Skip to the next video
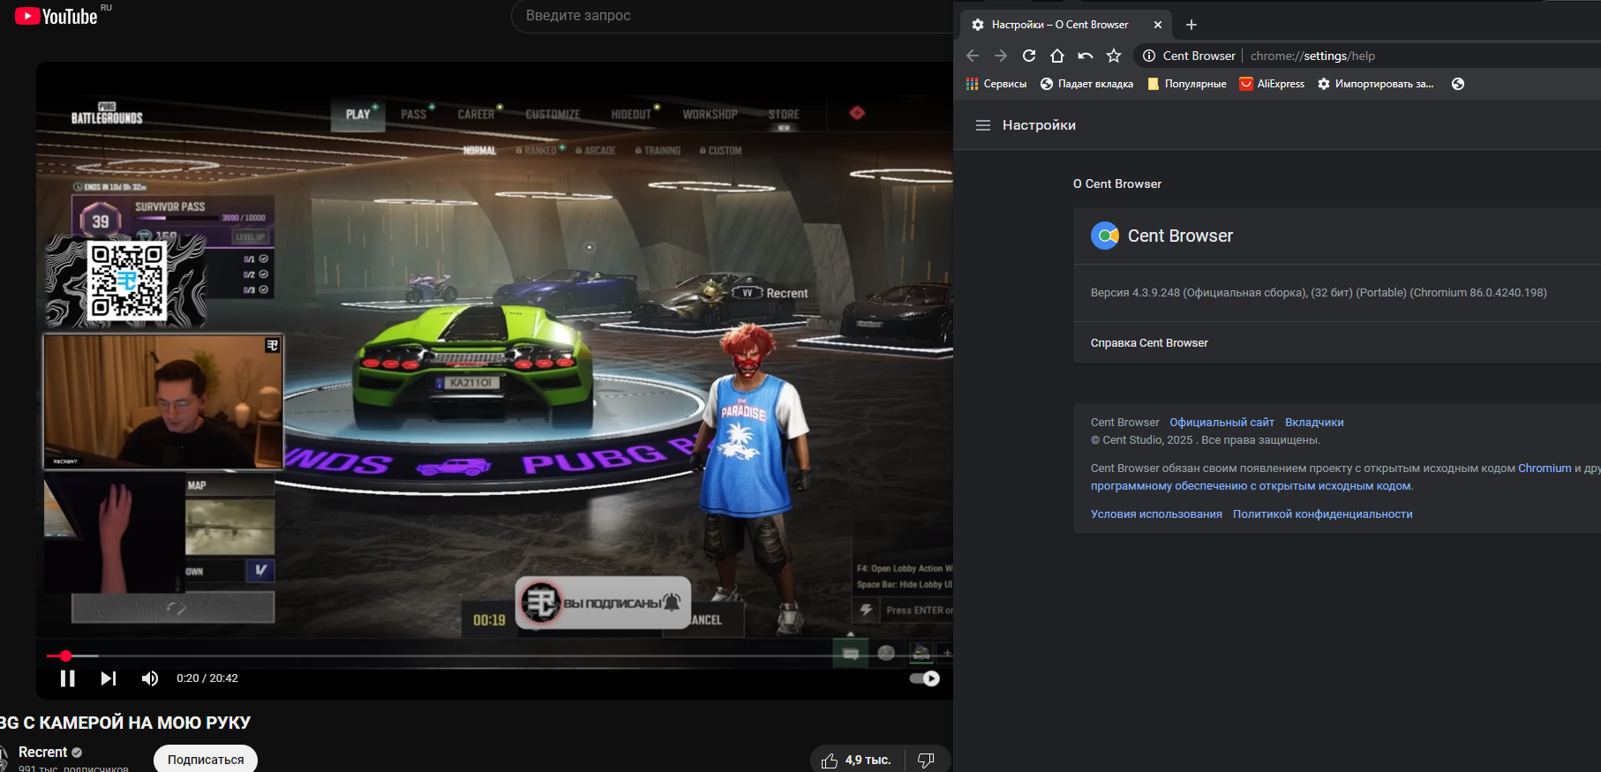The width and height of the screenshot is (1601, 772). pos(108,678)
